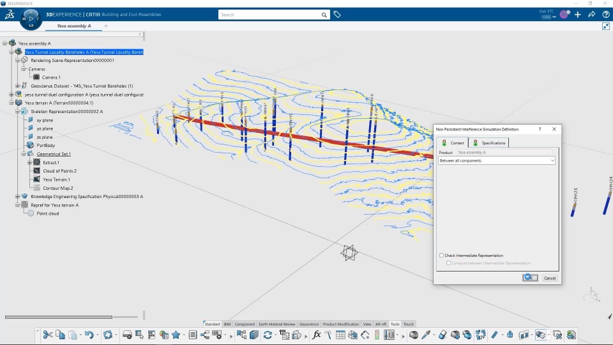Select Contour Map.2 in tree

pos(58,188)
